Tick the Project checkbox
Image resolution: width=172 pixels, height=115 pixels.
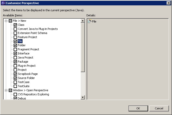(15, 70)
